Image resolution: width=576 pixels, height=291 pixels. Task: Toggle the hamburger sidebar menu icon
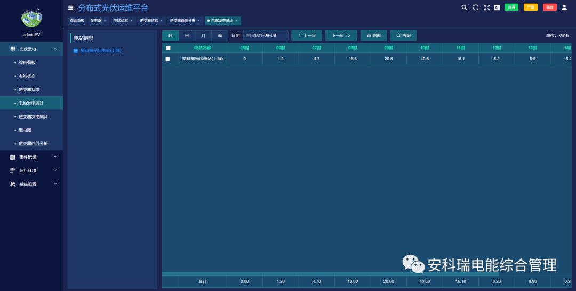pyautogui.click(x=70, y=7)
